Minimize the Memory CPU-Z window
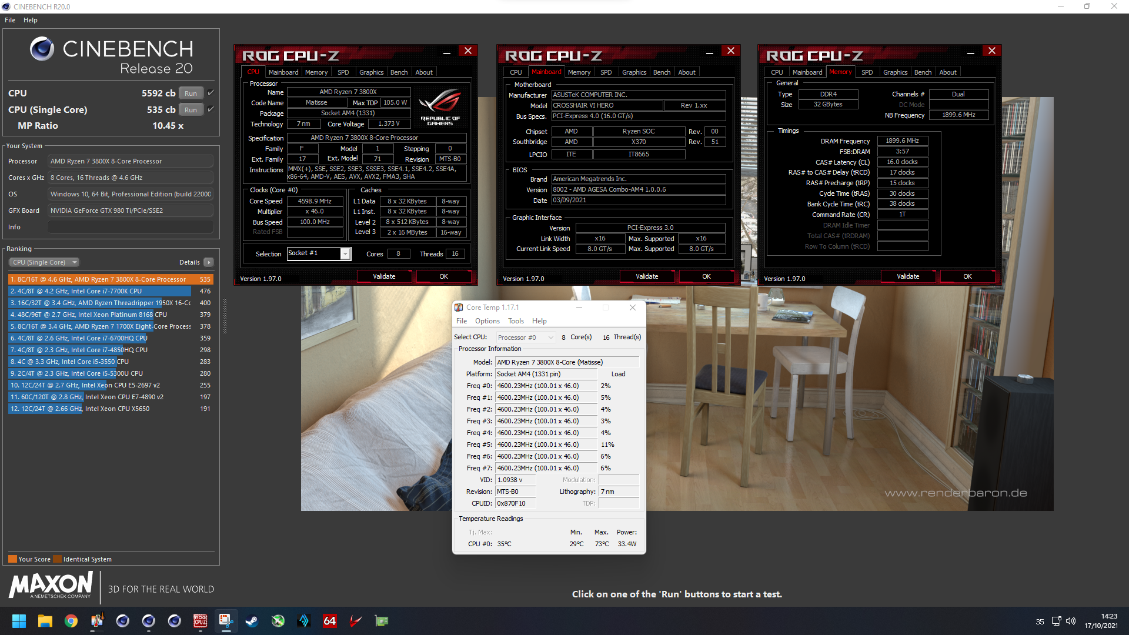The width and height of the screenshot is (1129, 635). pos(970,51)
